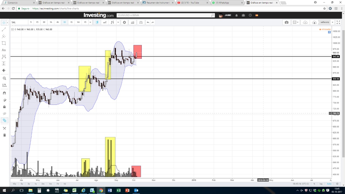This screenshot has height=194, width=345.
Task: Toggle Auto scale on price axis
Action: [x=329, y=184]
